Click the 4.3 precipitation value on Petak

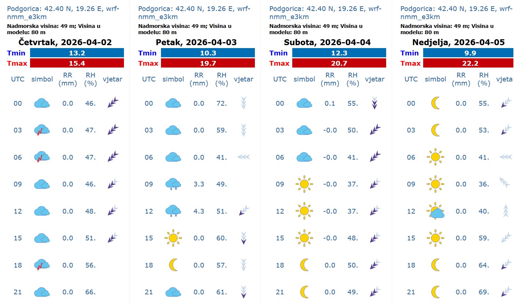coord(199,211)
